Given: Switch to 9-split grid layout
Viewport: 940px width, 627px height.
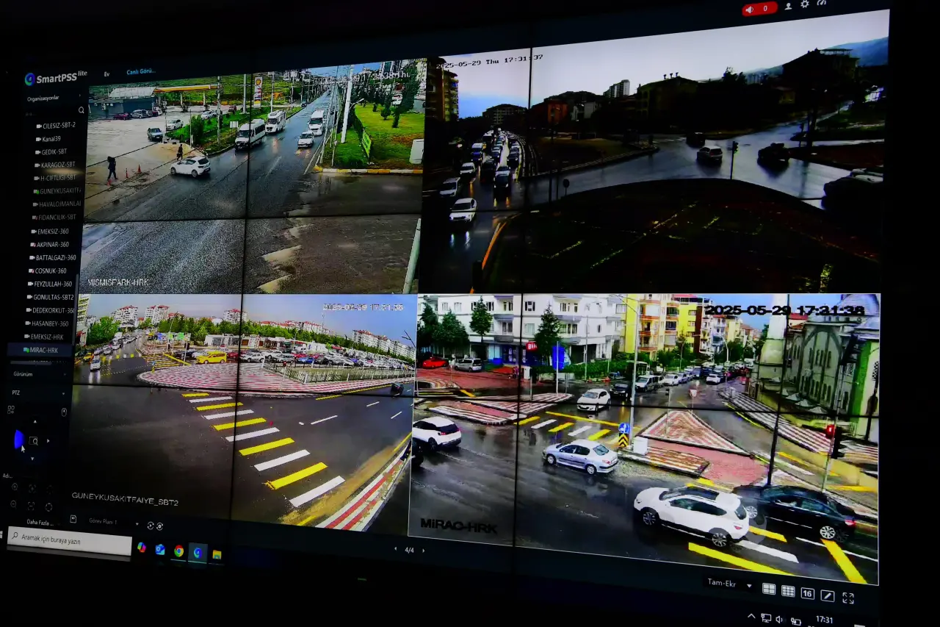Looking at the screenshot, I should [788, 591].
